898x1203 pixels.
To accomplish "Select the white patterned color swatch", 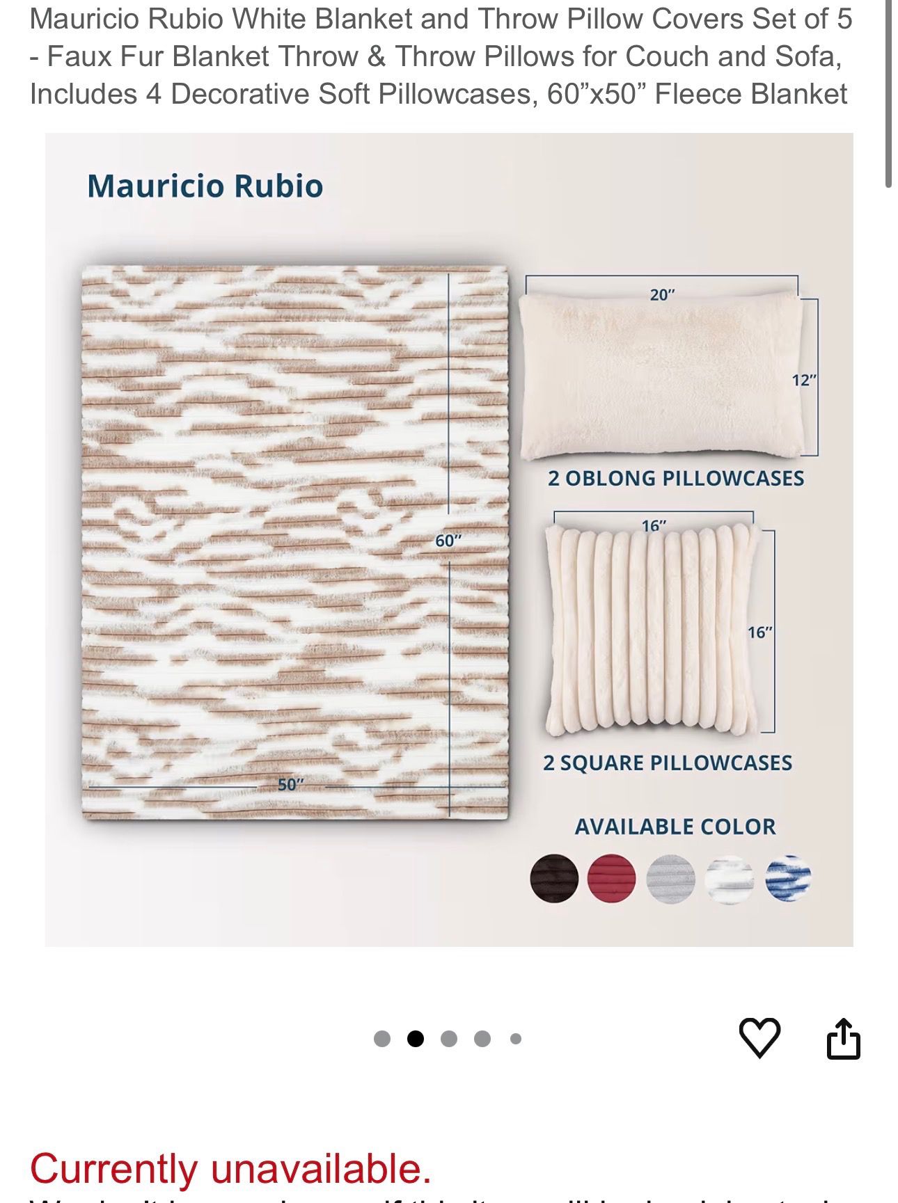I will click(x=730, y=879).
